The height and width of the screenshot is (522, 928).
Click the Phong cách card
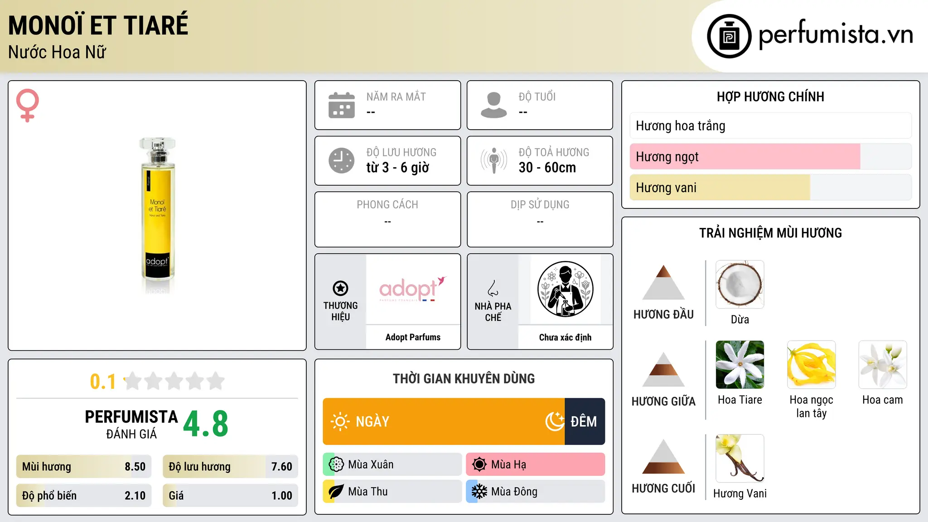[388, 219]
